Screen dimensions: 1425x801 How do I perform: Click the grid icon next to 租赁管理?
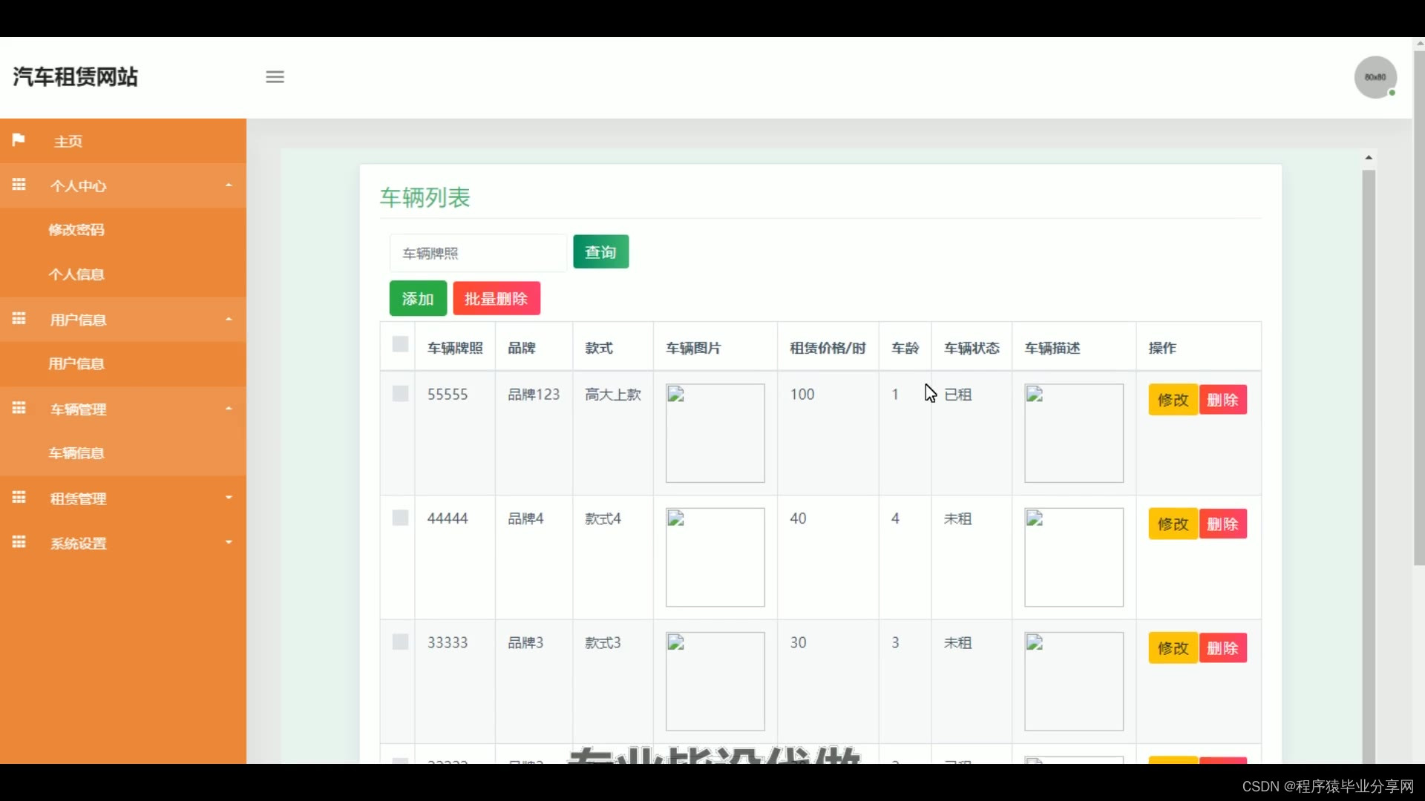coord(19,498)
